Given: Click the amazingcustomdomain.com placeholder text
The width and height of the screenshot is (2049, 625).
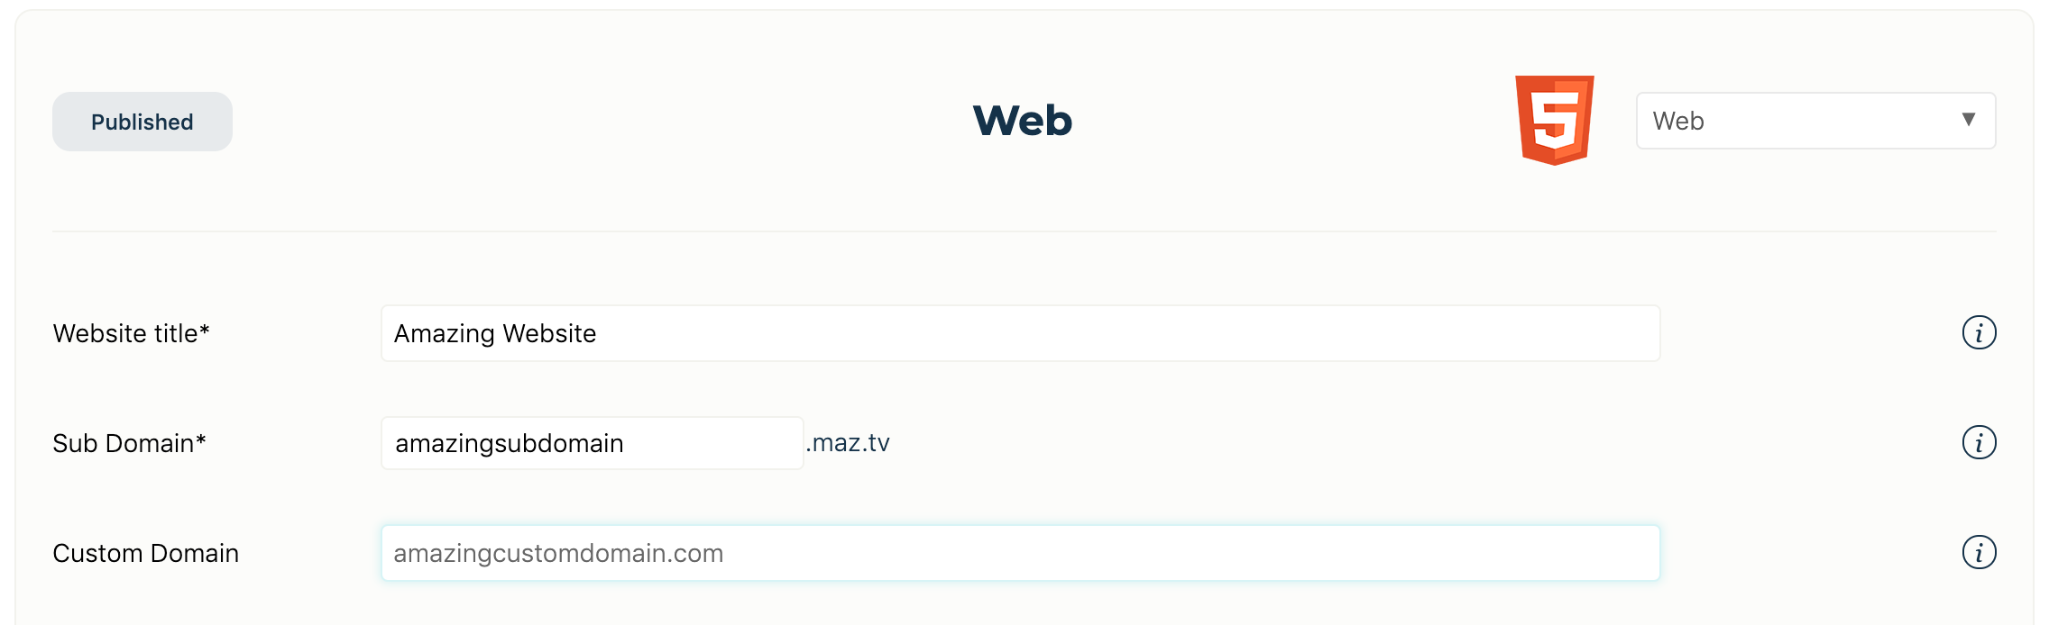Looking at the screenshot, I should [x=558, y=553].
